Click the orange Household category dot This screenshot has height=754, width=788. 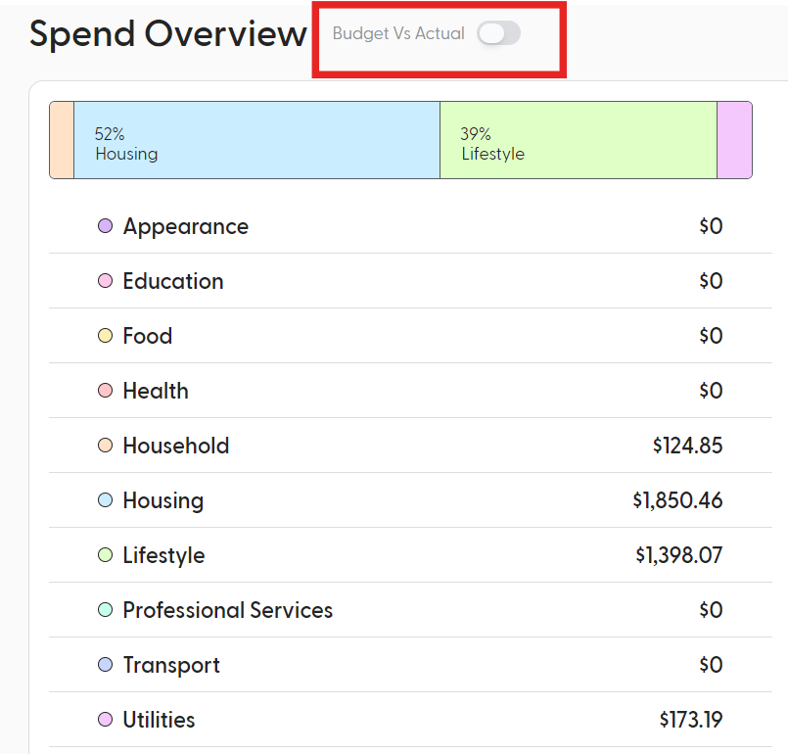point(105,445)
